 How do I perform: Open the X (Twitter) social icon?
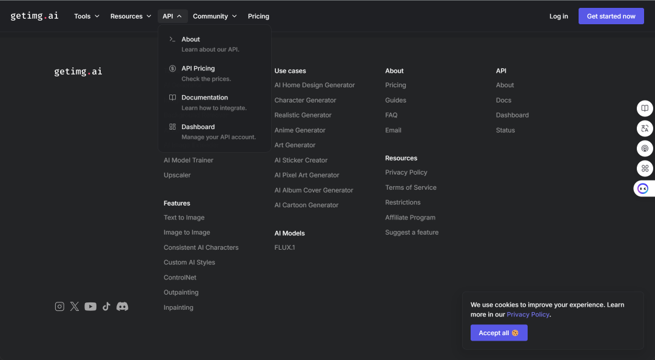point(75,307)
